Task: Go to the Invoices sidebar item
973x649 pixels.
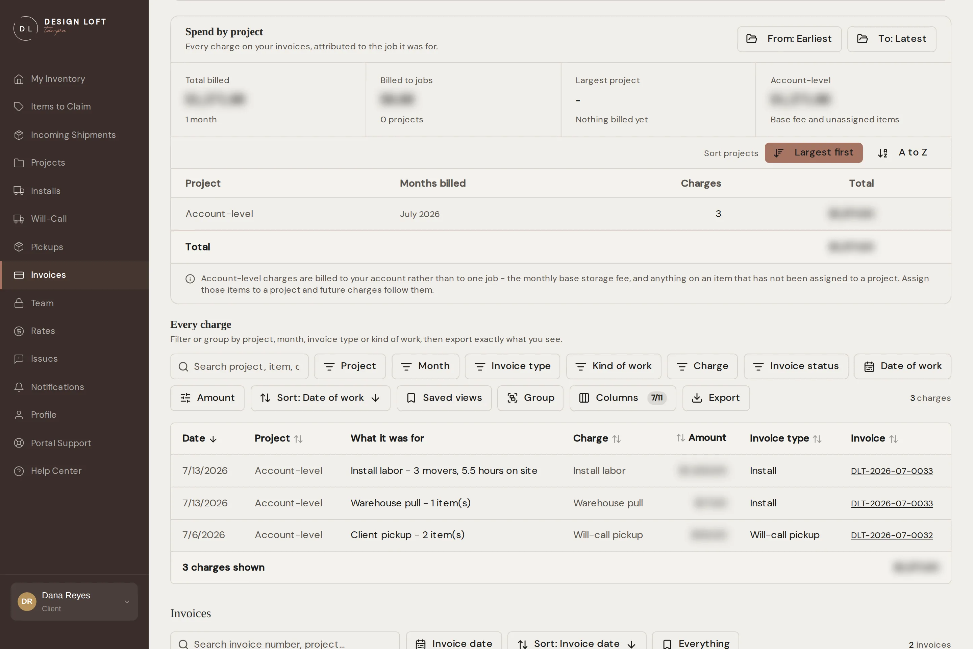Action: tap(74, 275)
